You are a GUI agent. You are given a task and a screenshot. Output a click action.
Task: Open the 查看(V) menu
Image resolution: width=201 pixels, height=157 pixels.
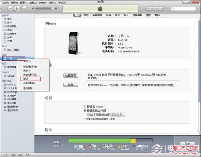tap(23, 2)
